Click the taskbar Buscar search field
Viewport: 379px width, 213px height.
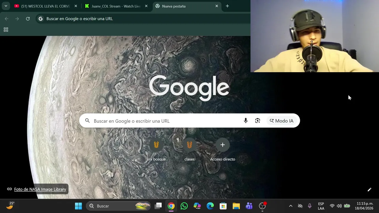pos(118,206)
